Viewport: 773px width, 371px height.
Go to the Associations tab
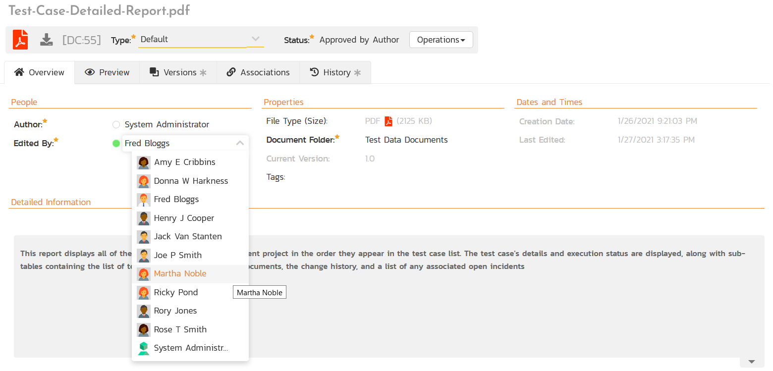258,72
